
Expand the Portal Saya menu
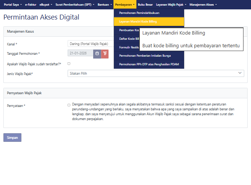coord(12,5)
